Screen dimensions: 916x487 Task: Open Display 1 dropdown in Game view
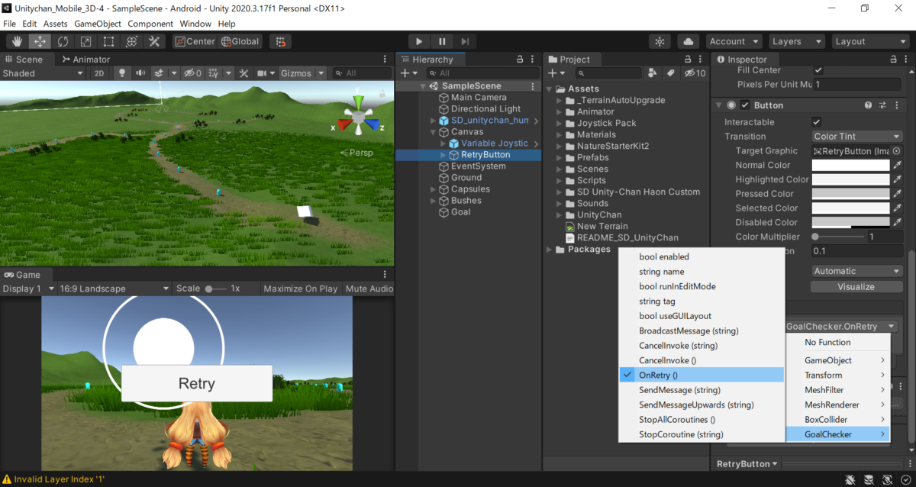click(x=27, y=289)
